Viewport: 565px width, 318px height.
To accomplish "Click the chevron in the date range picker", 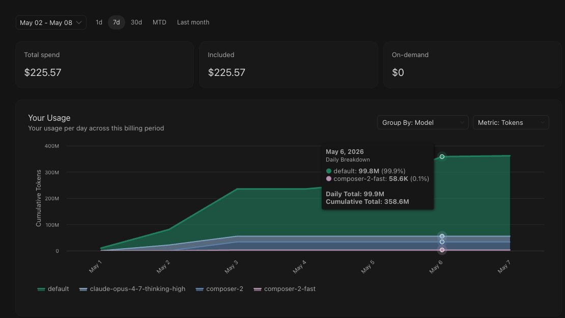I will (x=79, y=22).
